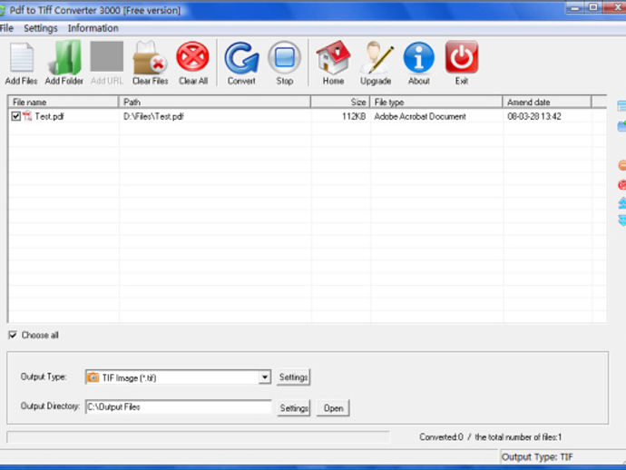Click Settings button beside Output Type
Viewport: 626px width, 470px height.
pyautogui.click(x=293, y=377)
